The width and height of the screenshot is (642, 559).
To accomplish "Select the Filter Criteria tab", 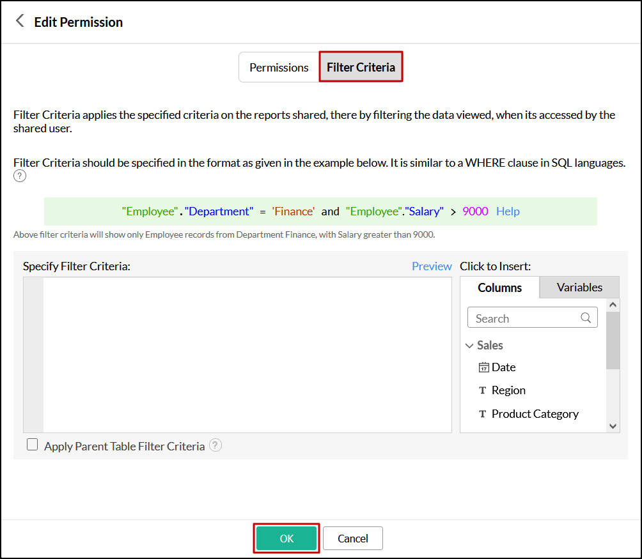I will coord(361,67).
